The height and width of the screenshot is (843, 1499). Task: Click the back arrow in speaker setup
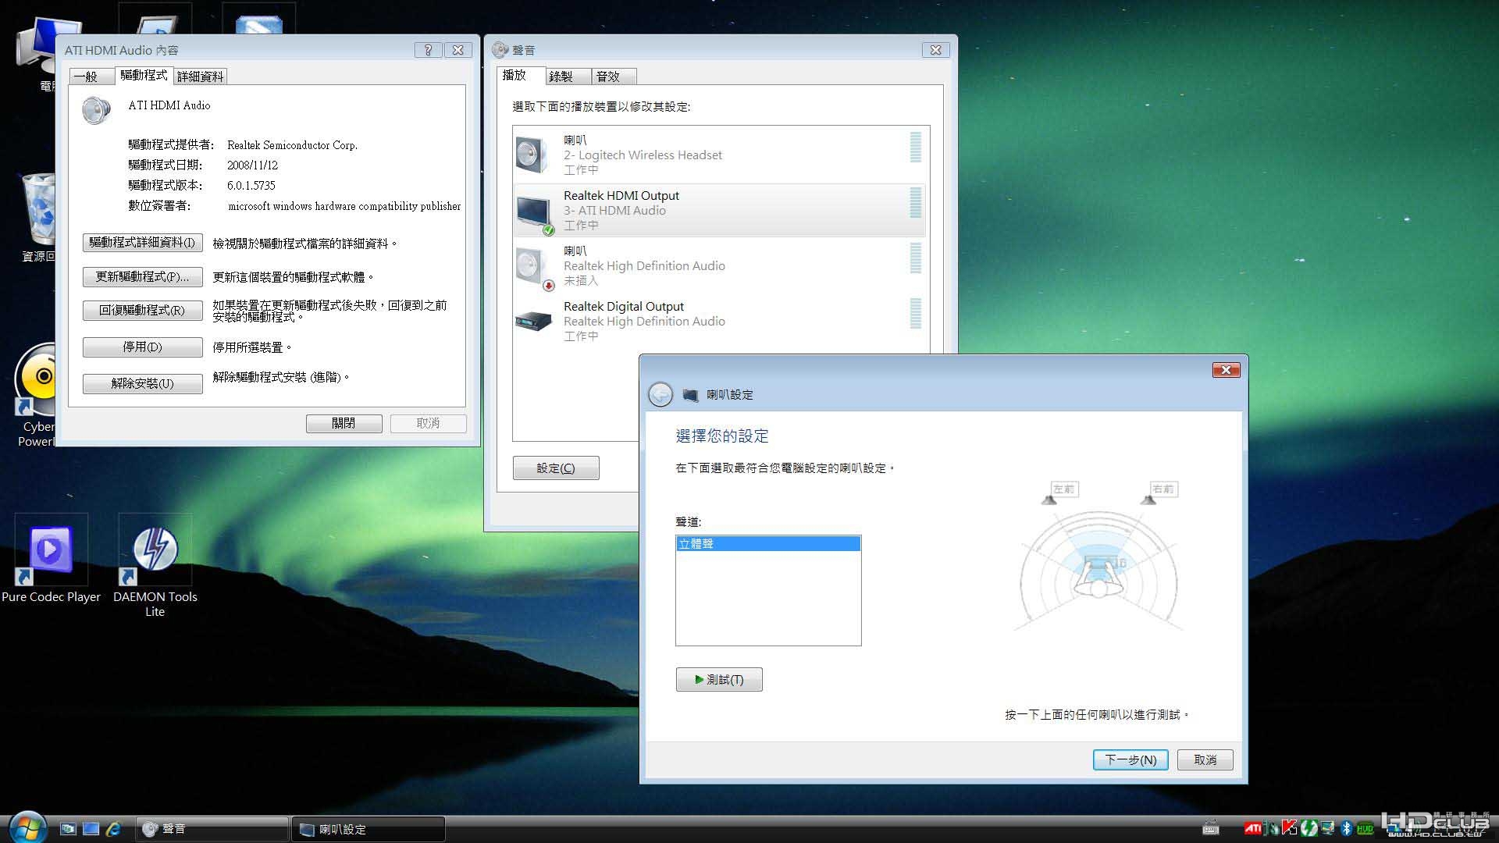point(660,394)
